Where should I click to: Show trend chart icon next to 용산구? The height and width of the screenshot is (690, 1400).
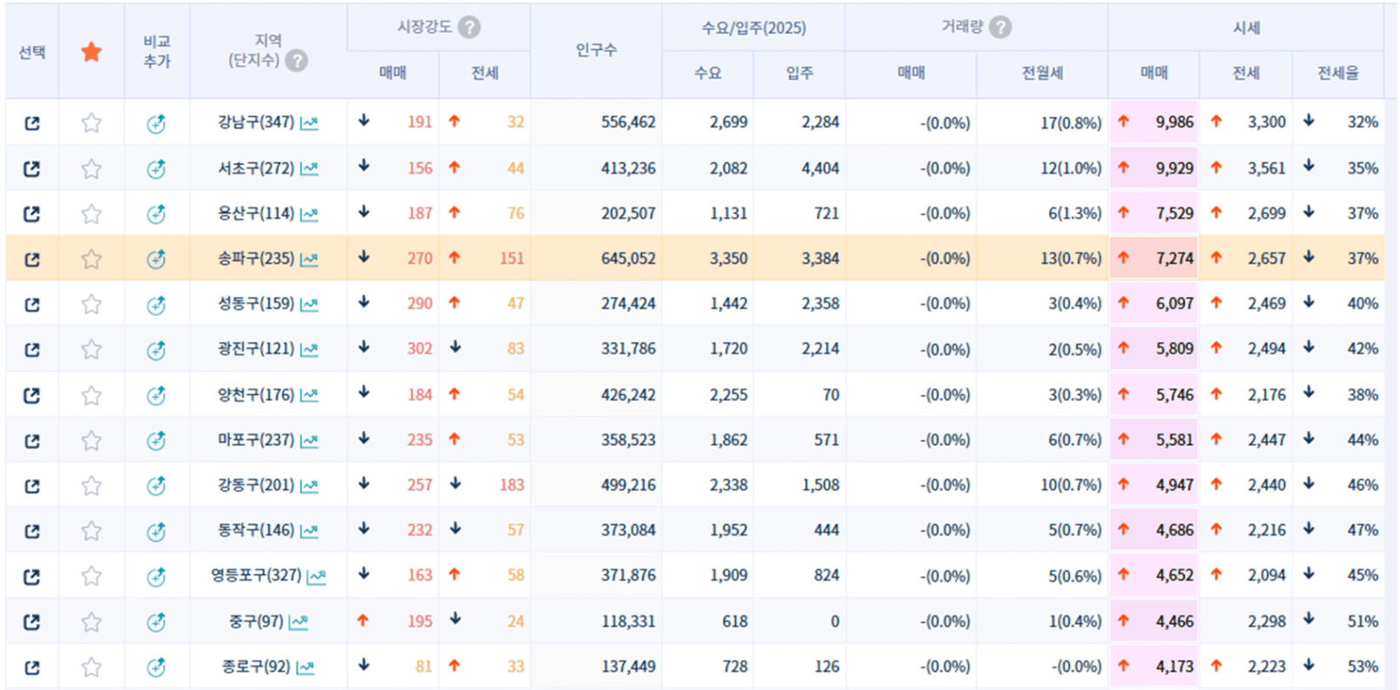[309, 214]
